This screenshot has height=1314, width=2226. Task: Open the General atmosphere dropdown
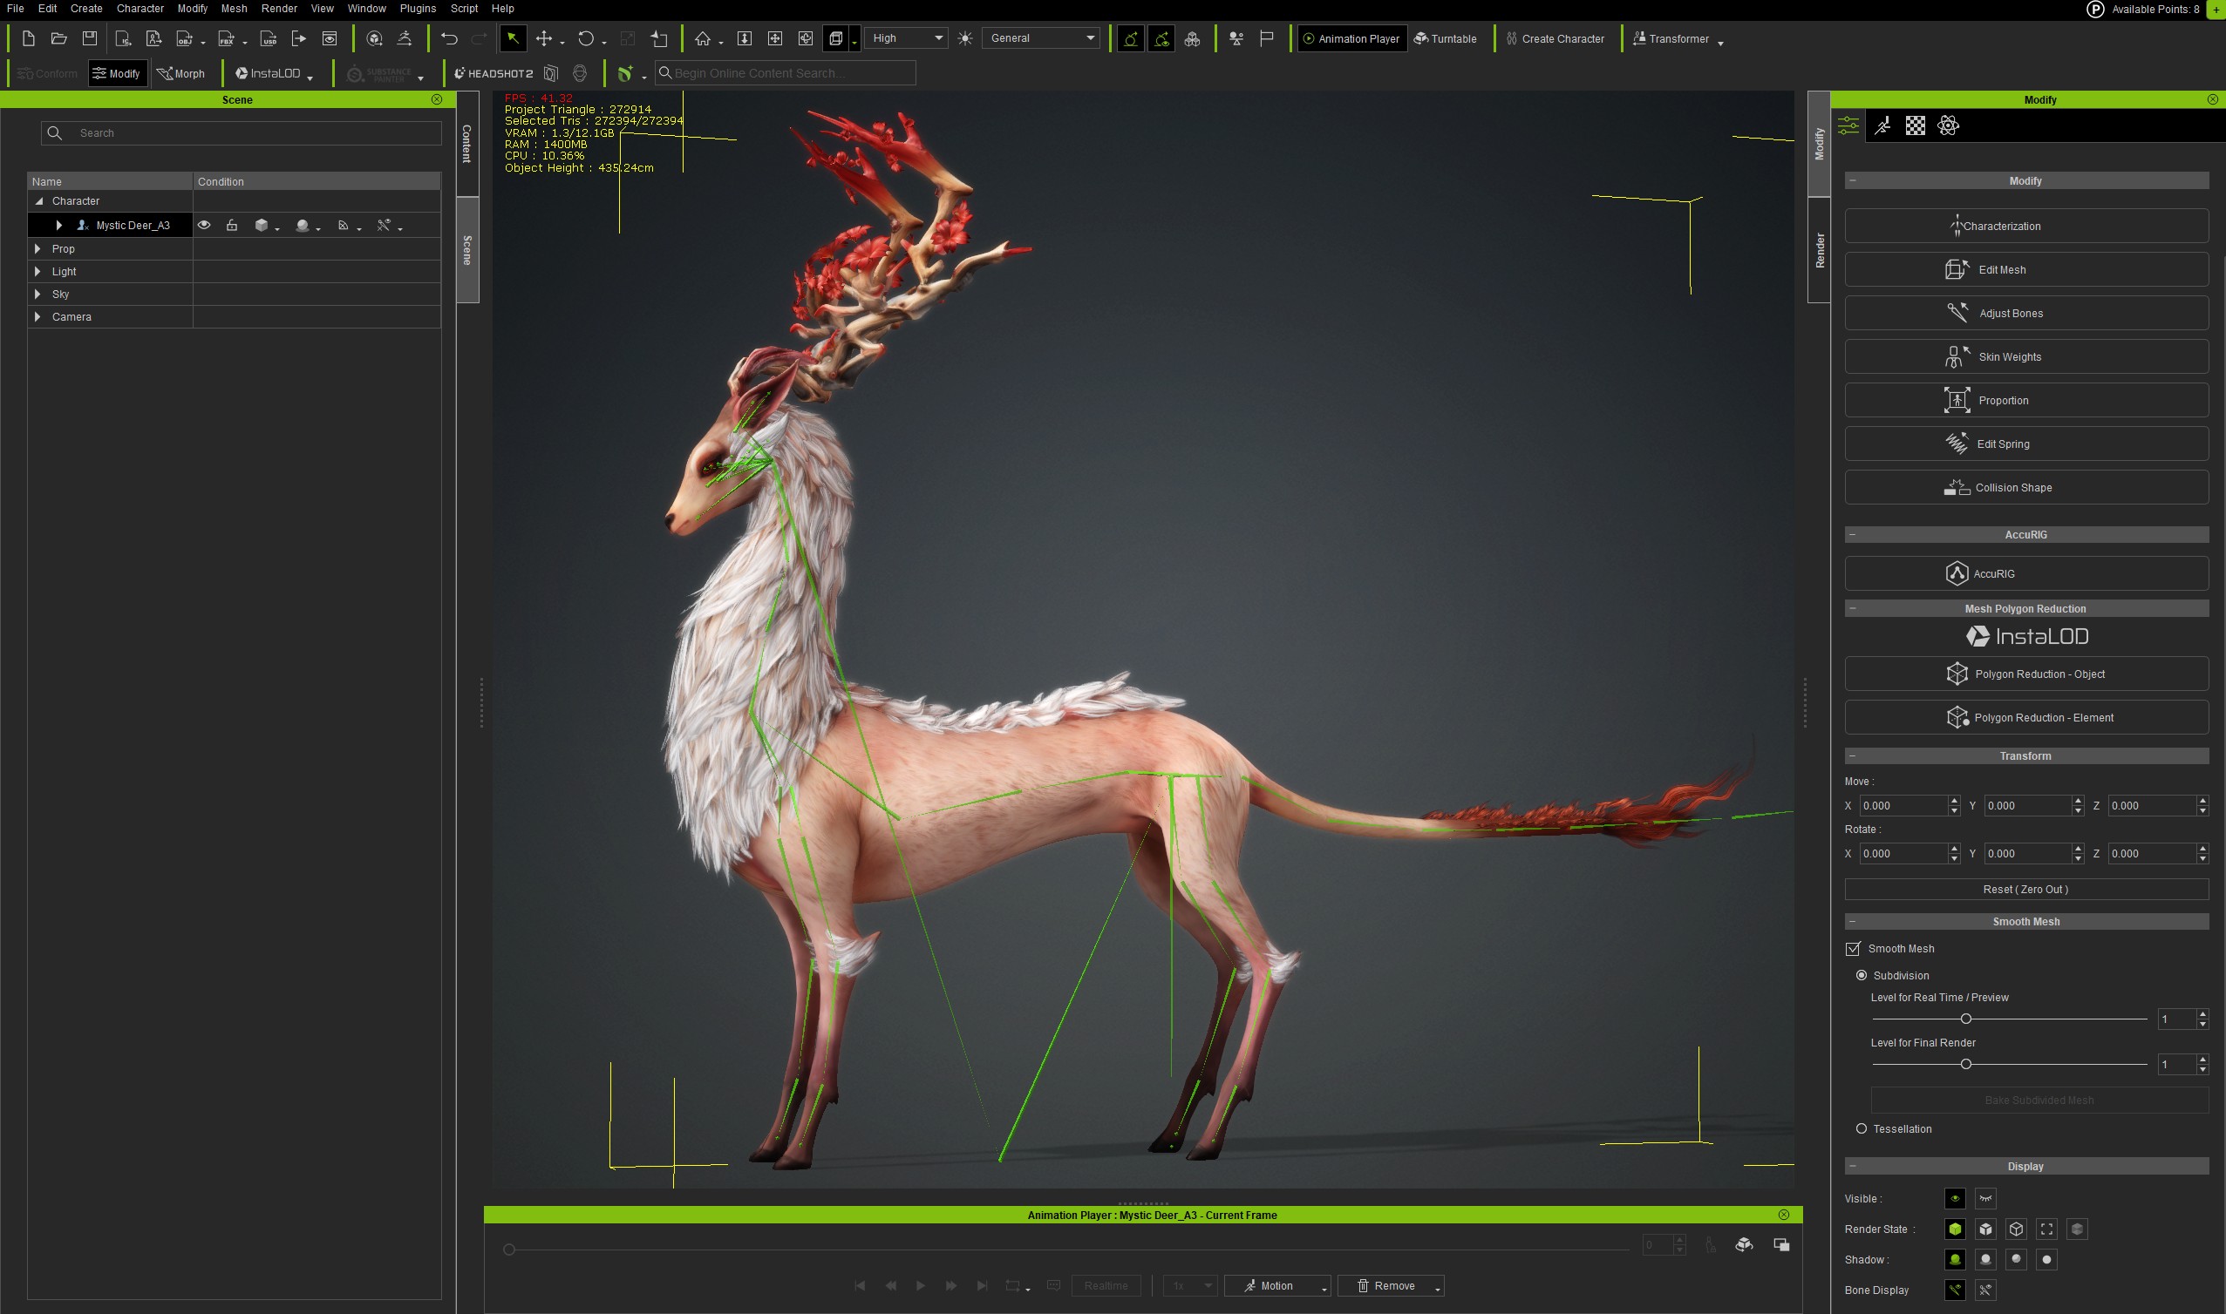pos(1041,38)
